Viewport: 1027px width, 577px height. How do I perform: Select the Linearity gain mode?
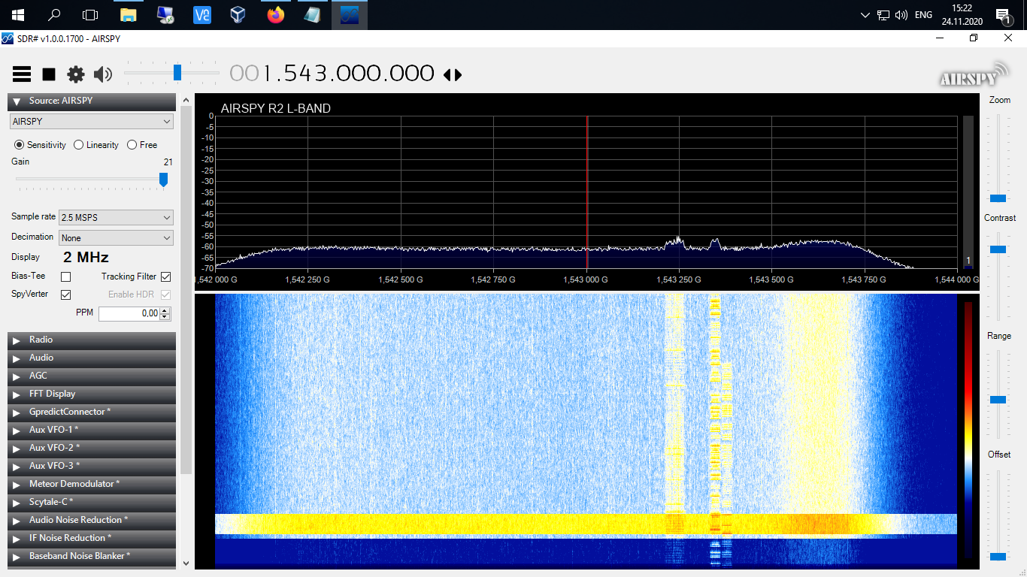click(79, 145)
